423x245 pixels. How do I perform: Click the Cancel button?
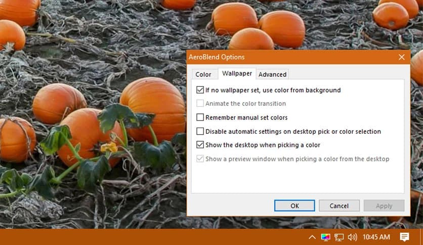click(339, 206)
